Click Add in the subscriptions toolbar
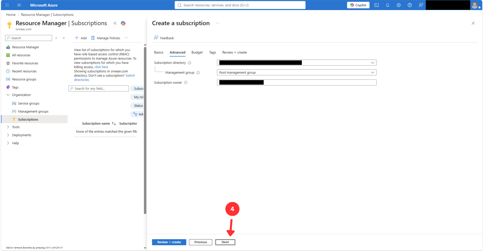Viewport: 483px width, 251px height. point(81,38)
